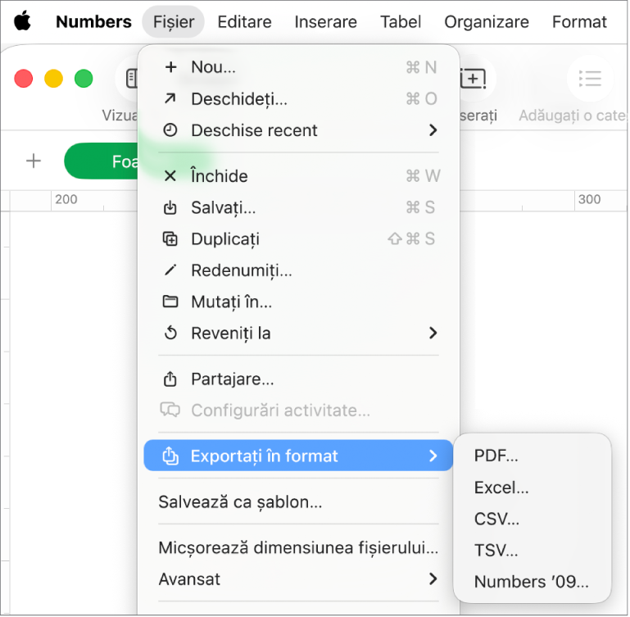Choose Duplicați from the menu

pos(298,238)
